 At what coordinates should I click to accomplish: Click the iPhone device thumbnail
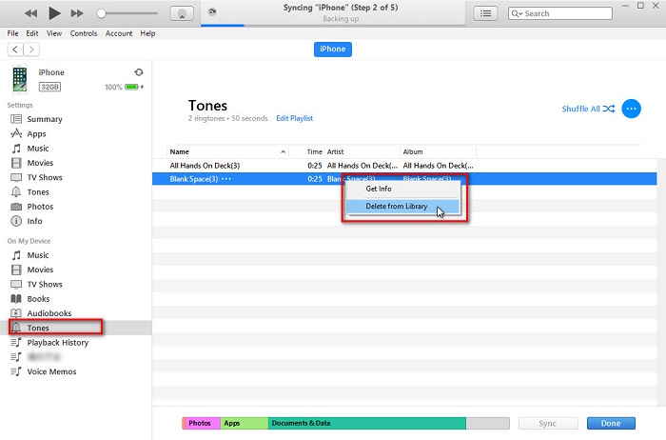click(x=20, y=79)
